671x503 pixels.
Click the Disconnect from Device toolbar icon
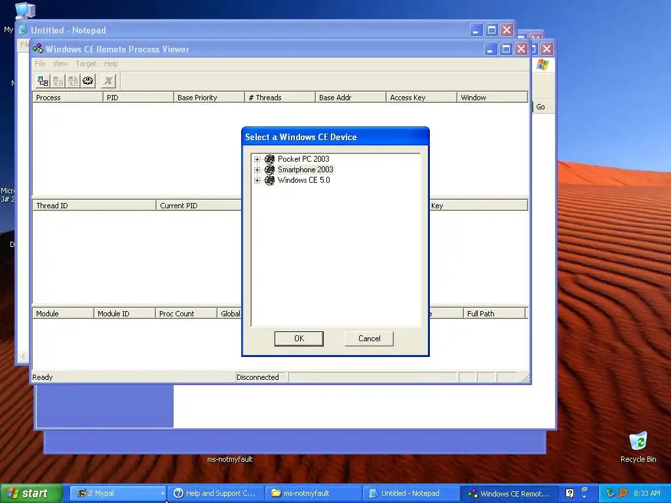58,81
